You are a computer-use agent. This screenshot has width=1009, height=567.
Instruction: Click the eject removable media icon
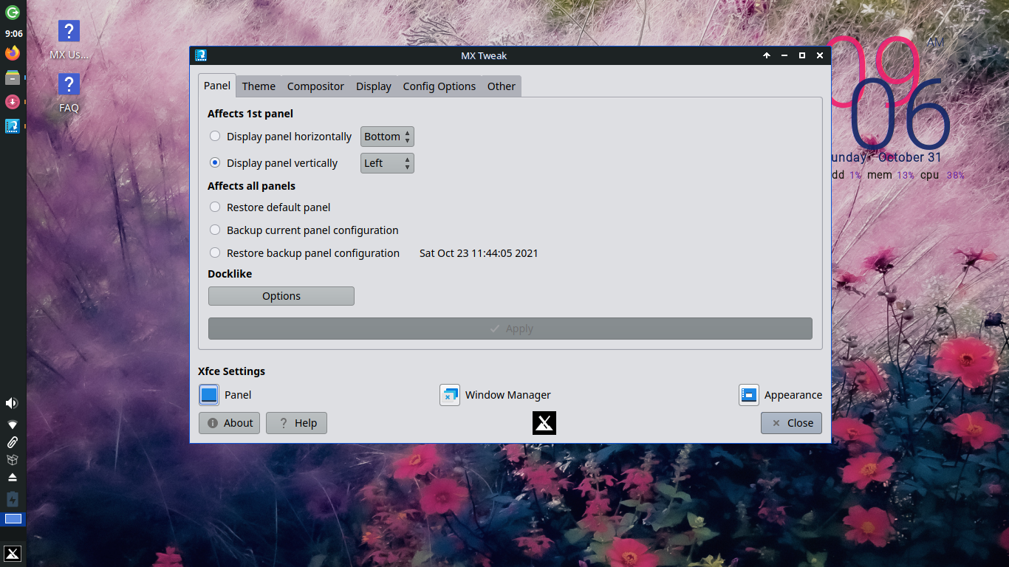tap(12, 478)
